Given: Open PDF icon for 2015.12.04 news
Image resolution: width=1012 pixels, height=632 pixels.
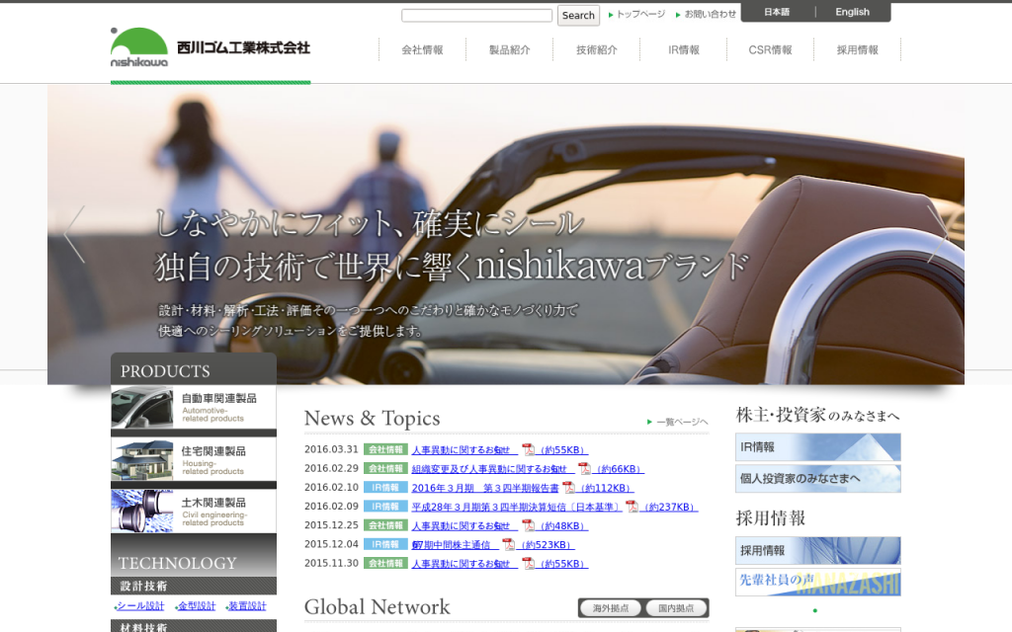Looking at the screenshot, I should 509,544.
